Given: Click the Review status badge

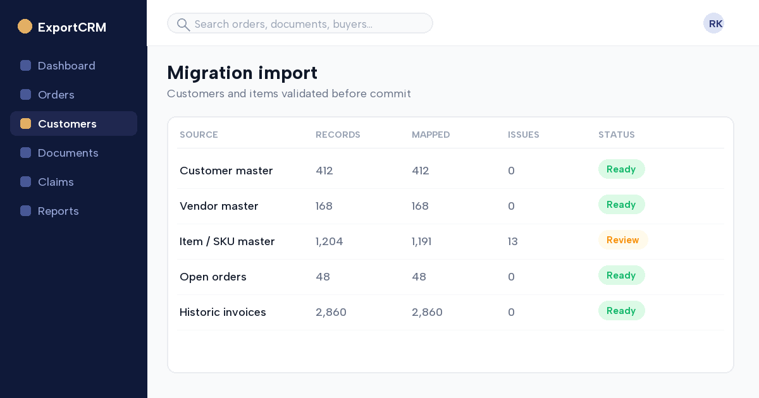Looking at the screenshot, I should (x=623, y=240).
